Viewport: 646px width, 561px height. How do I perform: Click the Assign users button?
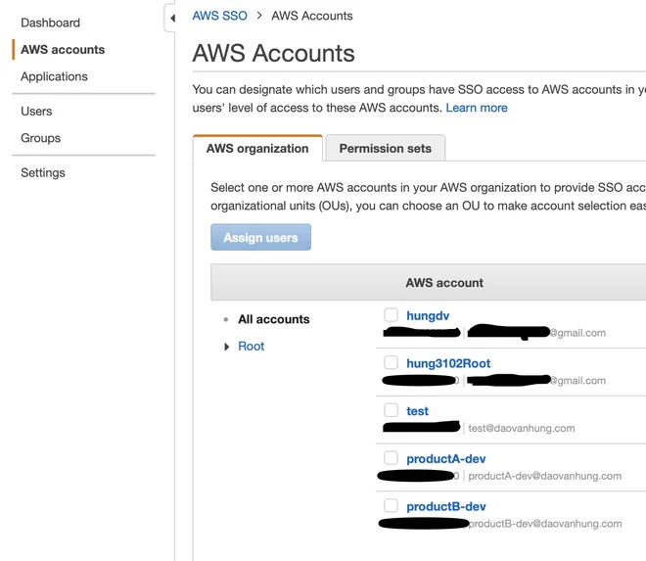[x=260, y=238]
